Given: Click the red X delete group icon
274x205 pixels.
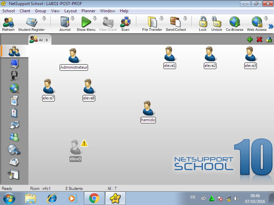Looking at the screenshot, I should click(x=259, y=39).
